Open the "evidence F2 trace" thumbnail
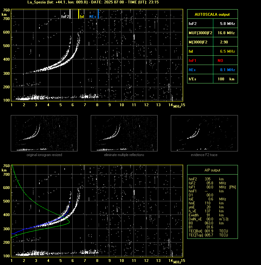This screenshot has height=265, width=261. (204, 133)
